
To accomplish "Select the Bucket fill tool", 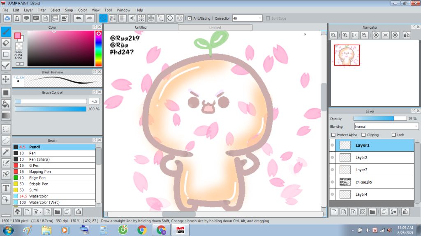I will [6, 104].
